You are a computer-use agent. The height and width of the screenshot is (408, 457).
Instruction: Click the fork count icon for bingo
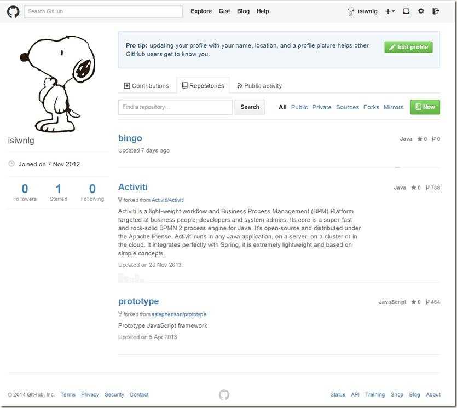[x=436, y=139]
